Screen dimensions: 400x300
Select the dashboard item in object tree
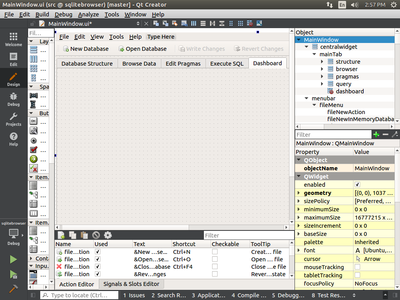click(350, 91)
